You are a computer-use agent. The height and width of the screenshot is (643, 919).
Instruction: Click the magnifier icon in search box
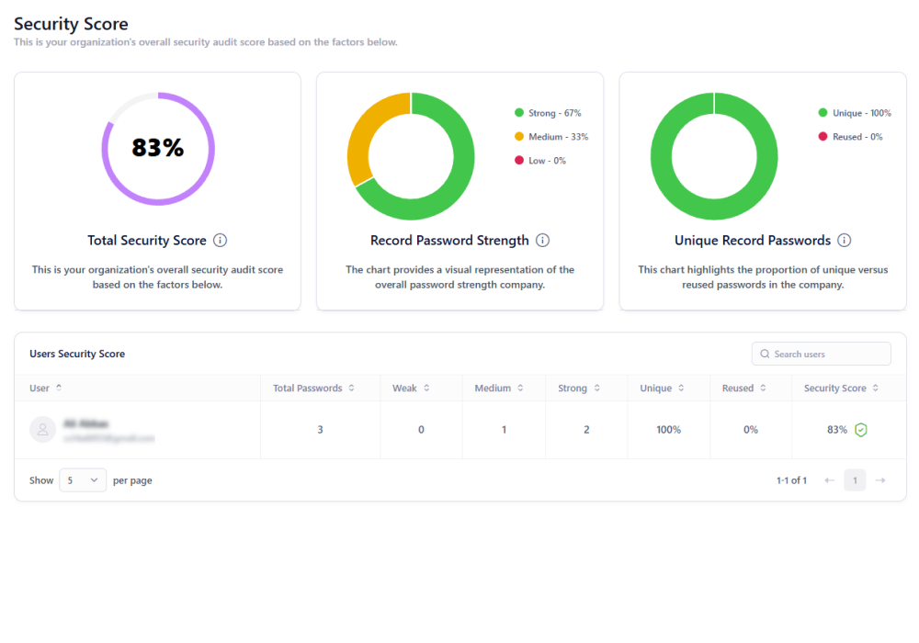765,354
